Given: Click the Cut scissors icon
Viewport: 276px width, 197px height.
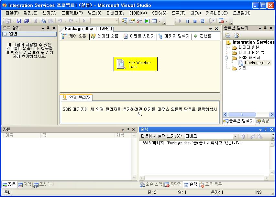Looking at the screenshot, I should pyautogui.click(x=36, y=21).
